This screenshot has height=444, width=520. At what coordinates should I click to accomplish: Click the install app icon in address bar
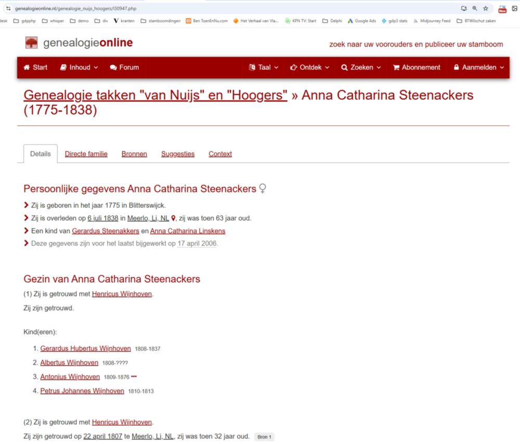coord(464,8)
